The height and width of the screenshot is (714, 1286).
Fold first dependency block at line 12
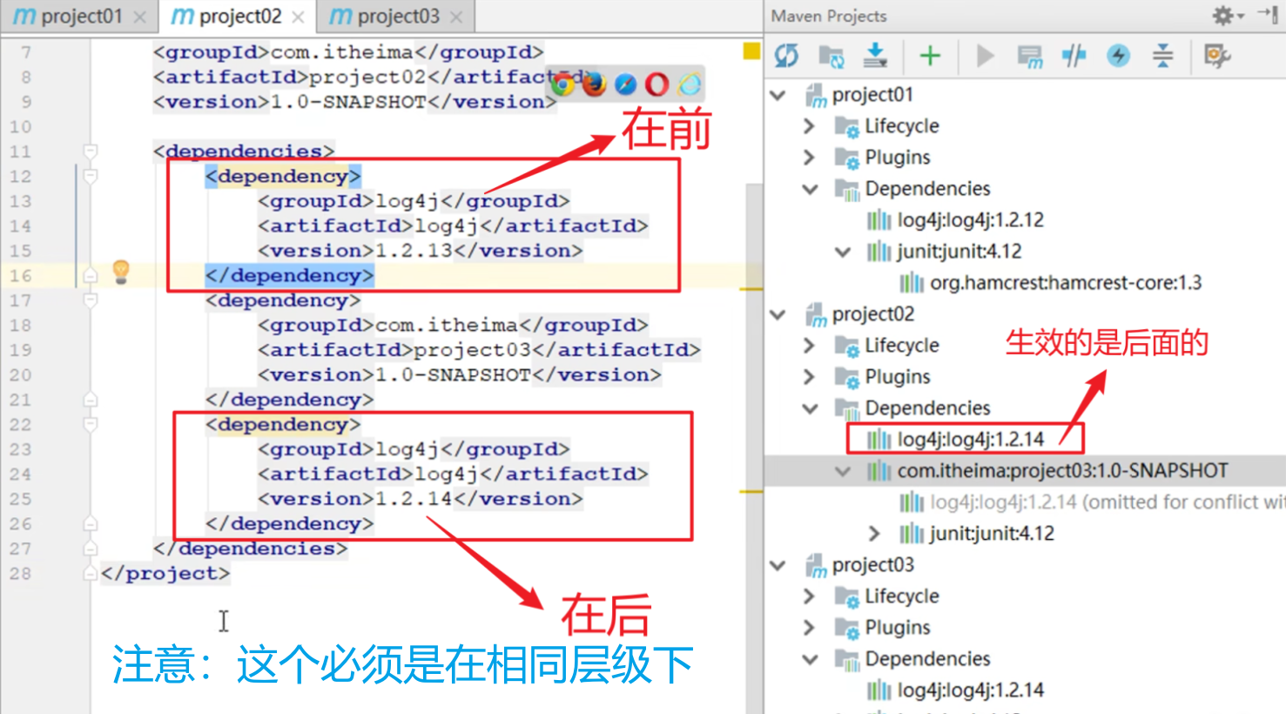pyautogui.click(x=91, y=176)
